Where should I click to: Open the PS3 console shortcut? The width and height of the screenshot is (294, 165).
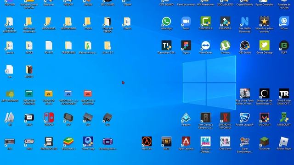tap(107, 118)
